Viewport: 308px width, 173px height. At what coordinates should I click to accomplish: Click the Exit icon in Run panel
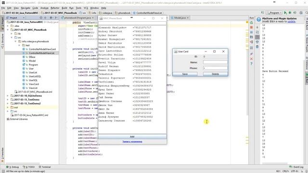[251, 42]
